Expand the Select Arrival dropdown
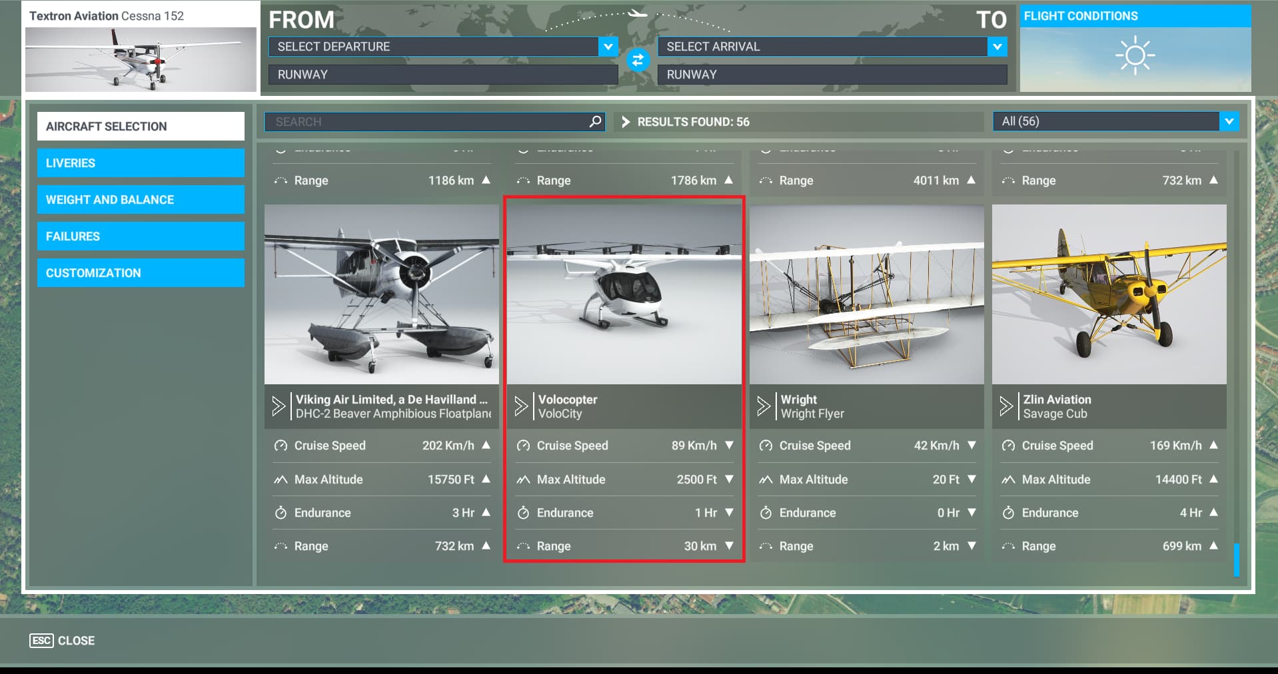The height and width of the screenshot is (674, 1278). click(997, 47)
